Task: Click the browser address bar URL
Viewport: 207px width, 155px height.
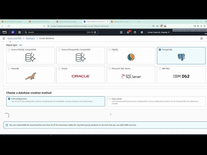Action: [80, 26]
